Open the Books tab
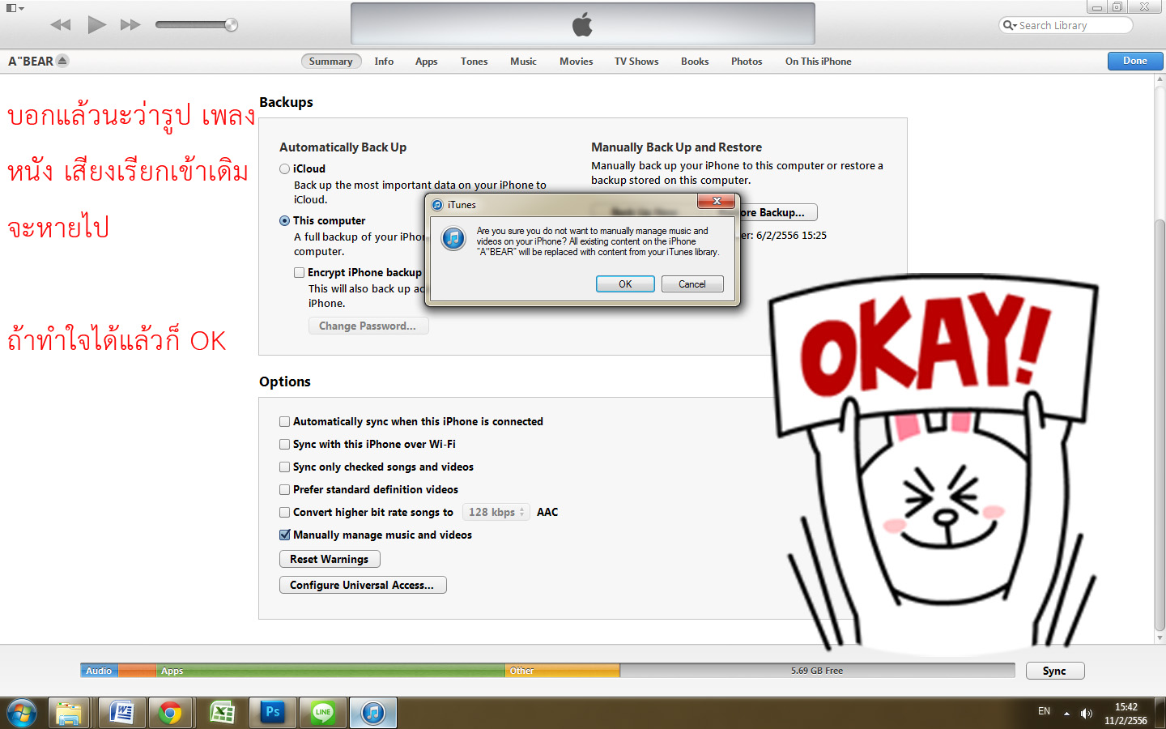This screenshot has width=1166, height=729. [x=695, y=62]
